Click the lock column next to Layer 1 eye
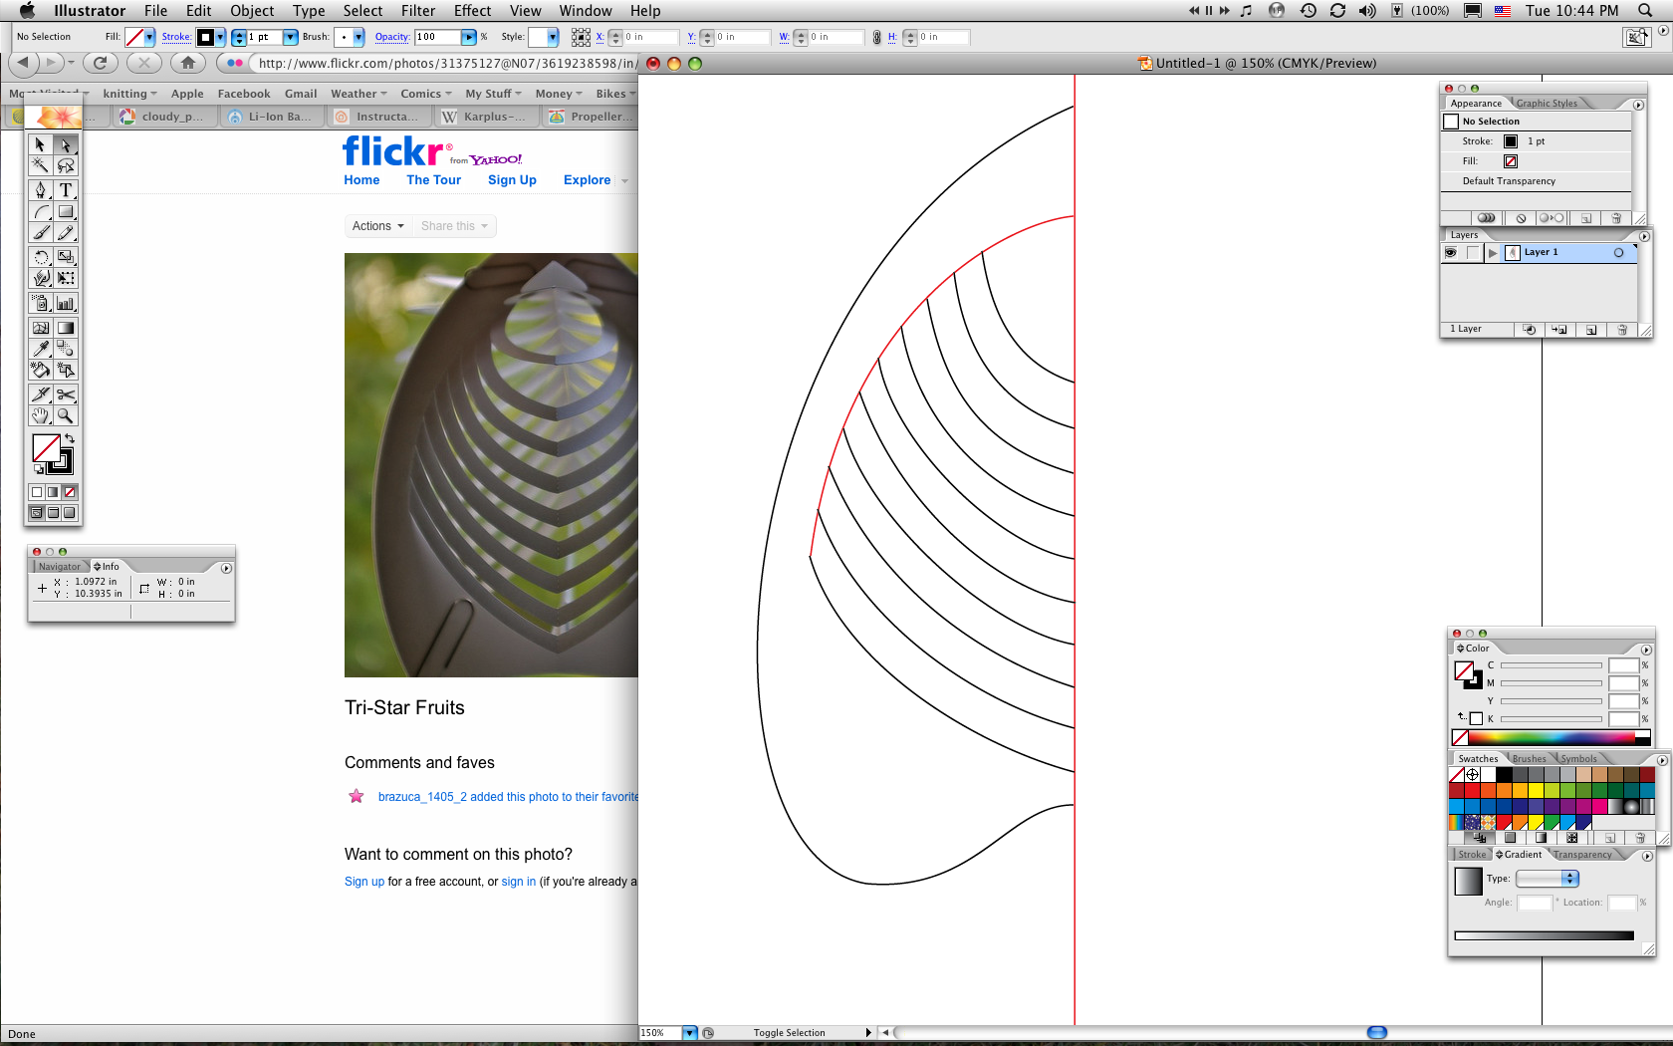Image resolution: width=1673 pixels, height=1046 pixels. 1473,253
